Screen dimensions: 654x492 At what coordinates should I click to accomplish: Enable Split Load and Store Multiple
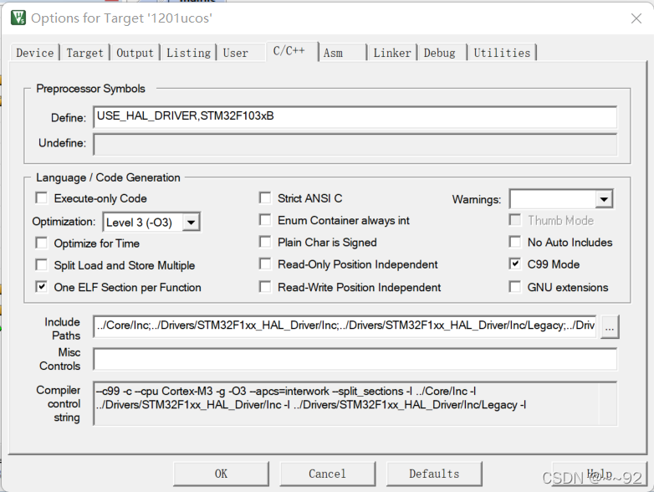[42, 265]
